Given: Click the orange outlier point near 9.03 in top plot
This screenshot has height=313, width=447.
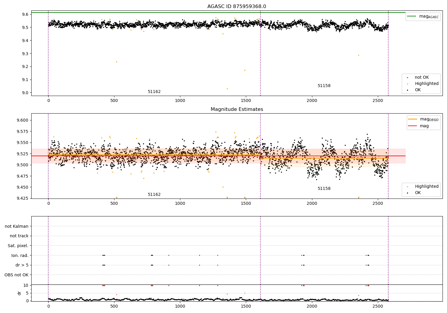Looking at the screenshot, I should tap(227, 89).
